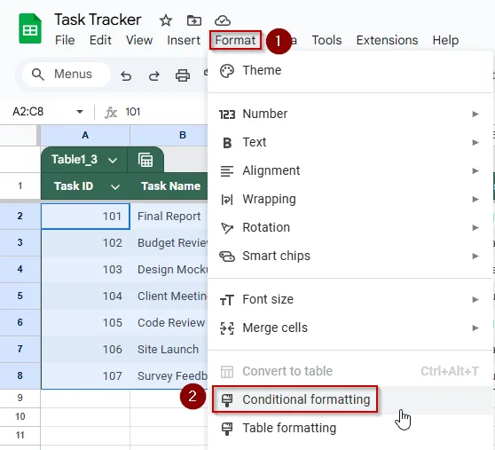Open the table view calculator icon

145,160
